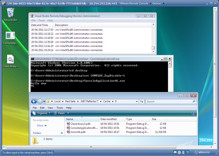The height and width of the screenshot is (156, 219).
Task: Open the recent pages dropdown arrow in Explorer
Action: 44,102
